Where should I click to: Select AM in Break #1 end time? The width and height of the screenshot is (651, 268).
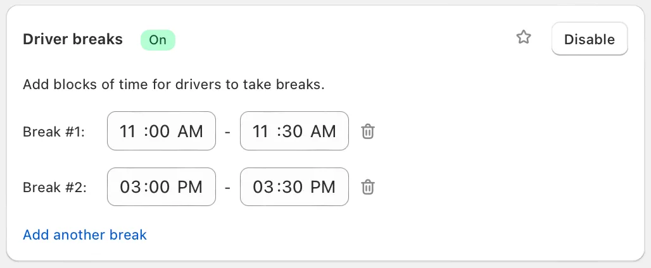(324, 131)
